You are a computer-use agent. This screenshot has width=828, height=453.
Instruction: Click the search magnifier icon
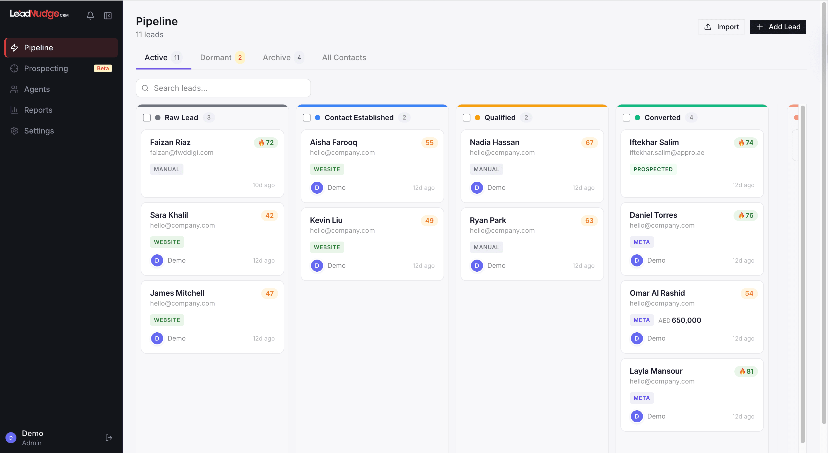point(145,88)
